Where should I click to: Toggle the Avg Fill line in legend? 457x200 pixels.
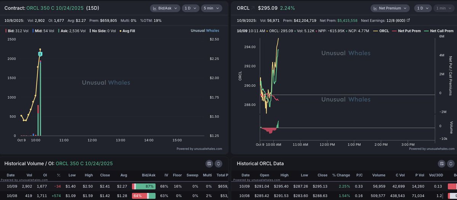[127, 31]
